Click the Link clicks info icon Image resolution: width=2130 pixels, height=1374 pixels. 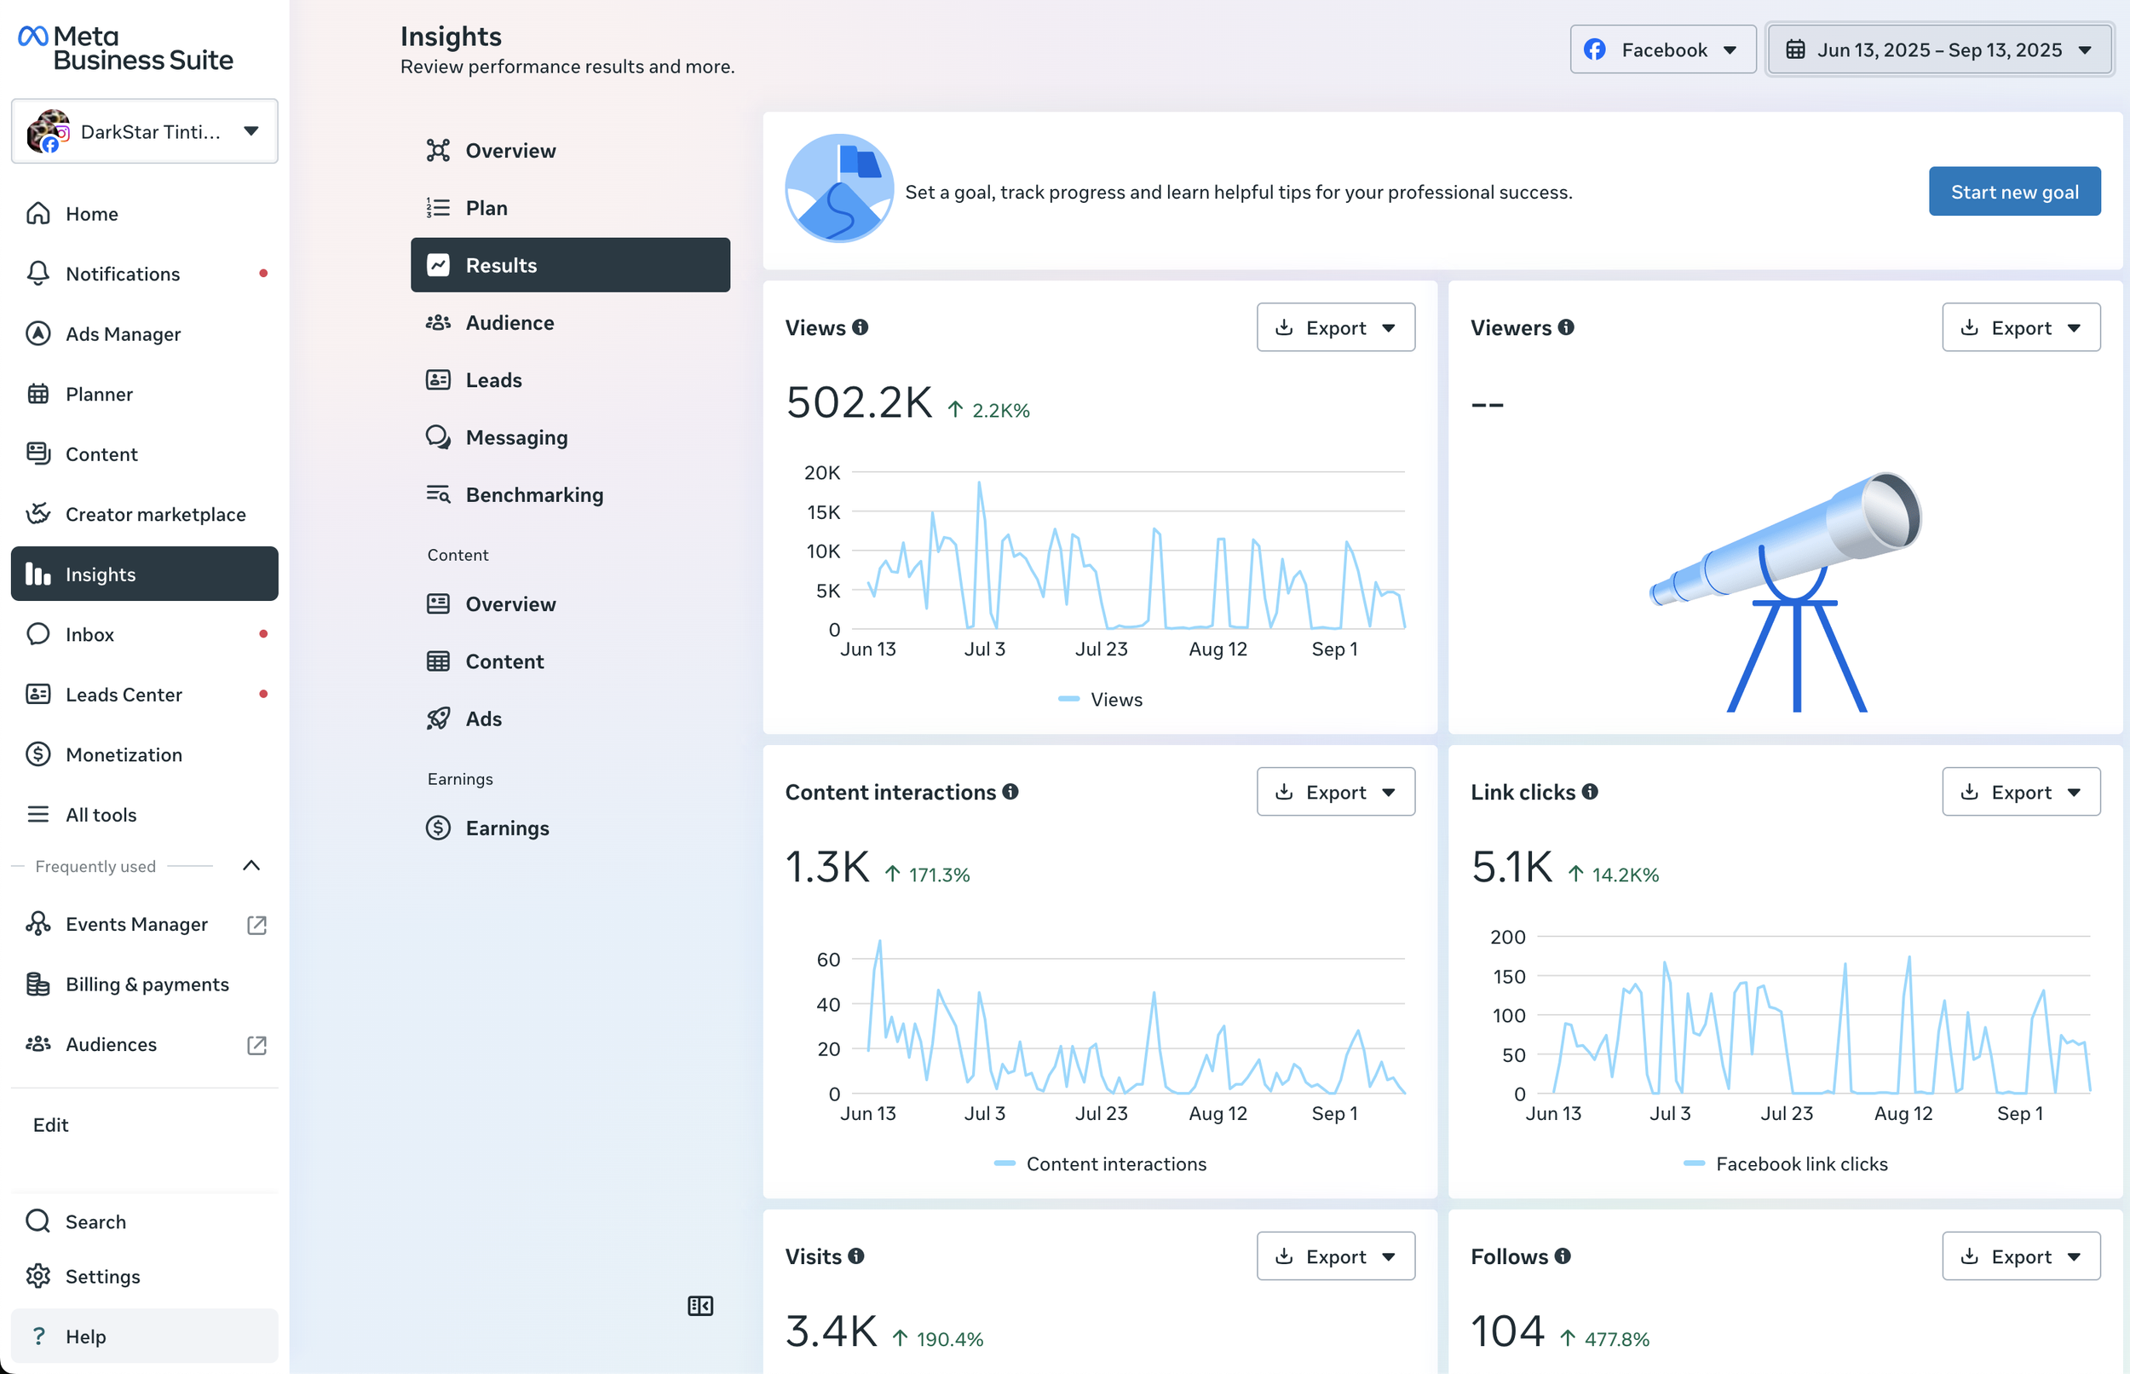coord(1590,791)
